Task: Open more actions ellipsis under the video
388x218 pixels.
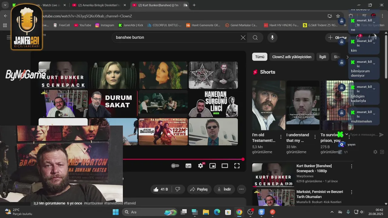Action: [x=241, y=189]
